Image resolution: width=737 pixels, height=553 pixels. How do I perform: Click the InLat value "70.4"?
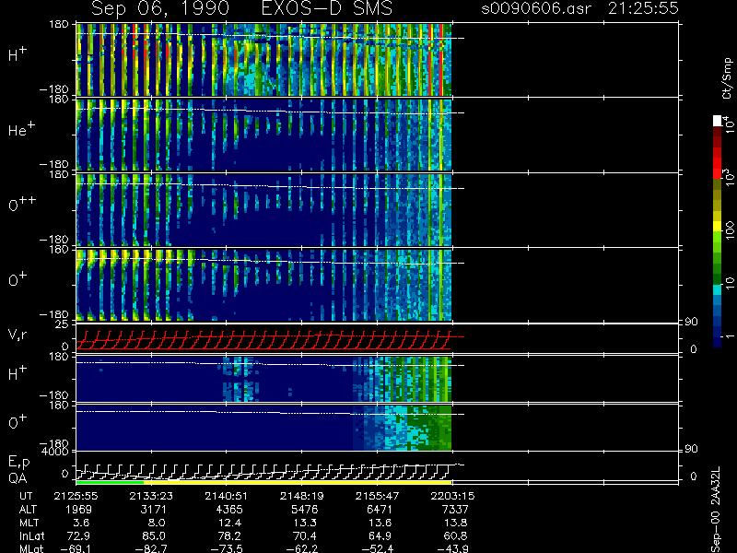point(305,535)
